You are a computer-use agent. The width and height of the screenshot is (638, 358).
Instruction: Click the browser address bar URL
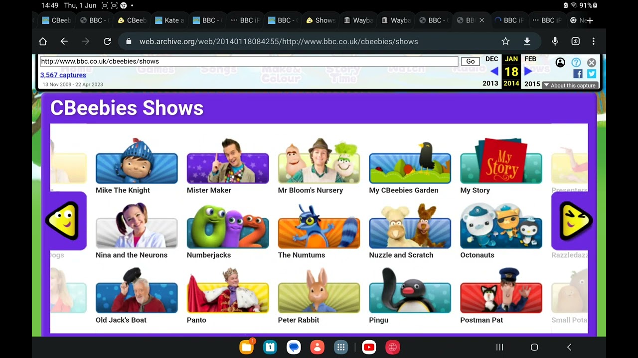(x=279, y=41)
